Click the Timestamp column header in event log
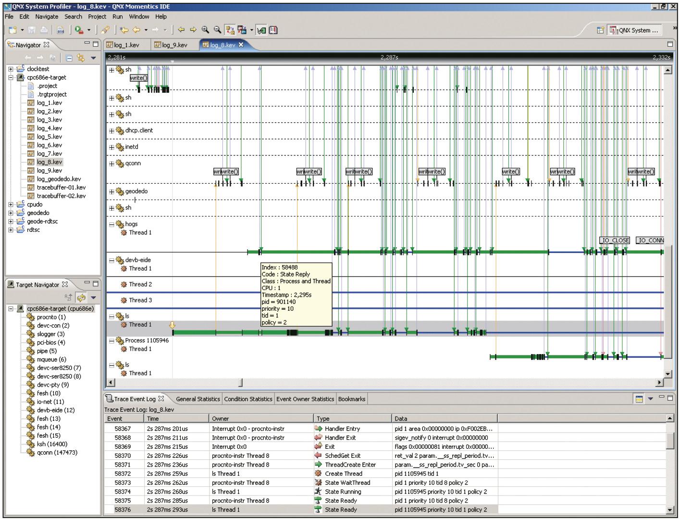The height and width of the screenshot is (520, 680). click(176, 419)
